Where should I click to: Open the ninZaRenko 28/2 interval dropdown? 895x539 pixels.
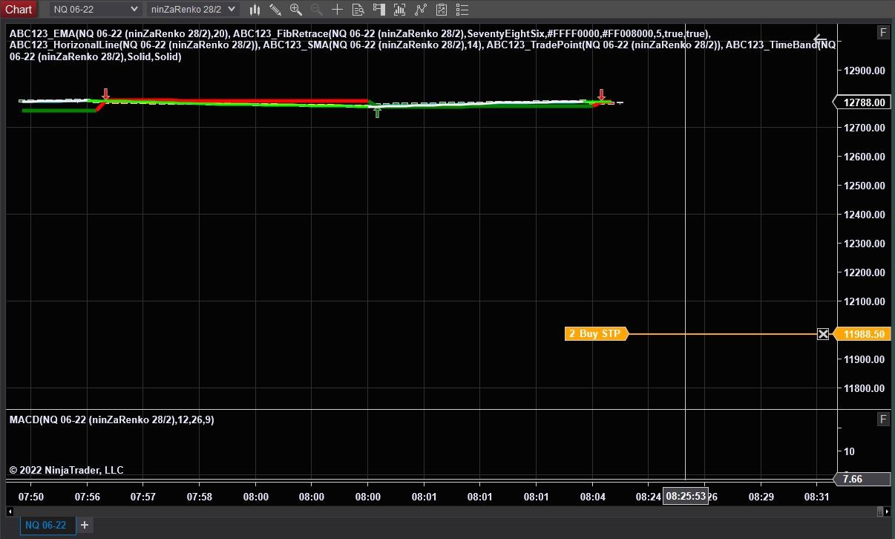(x=192, y=9)
